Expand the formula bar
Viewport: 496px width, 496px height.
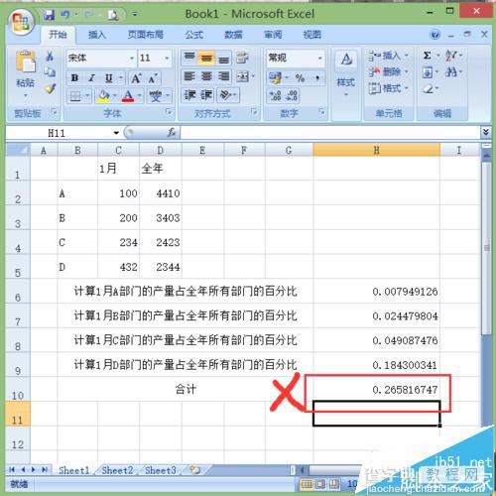(486, 132)
